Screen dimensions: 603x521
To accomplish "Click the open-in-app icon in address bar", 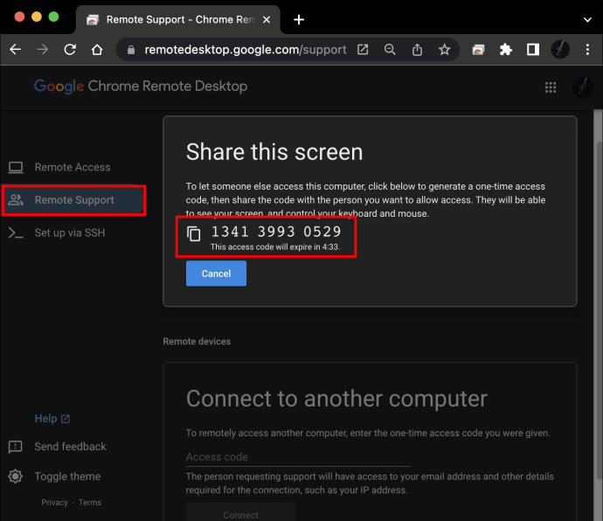I will 363,49.
